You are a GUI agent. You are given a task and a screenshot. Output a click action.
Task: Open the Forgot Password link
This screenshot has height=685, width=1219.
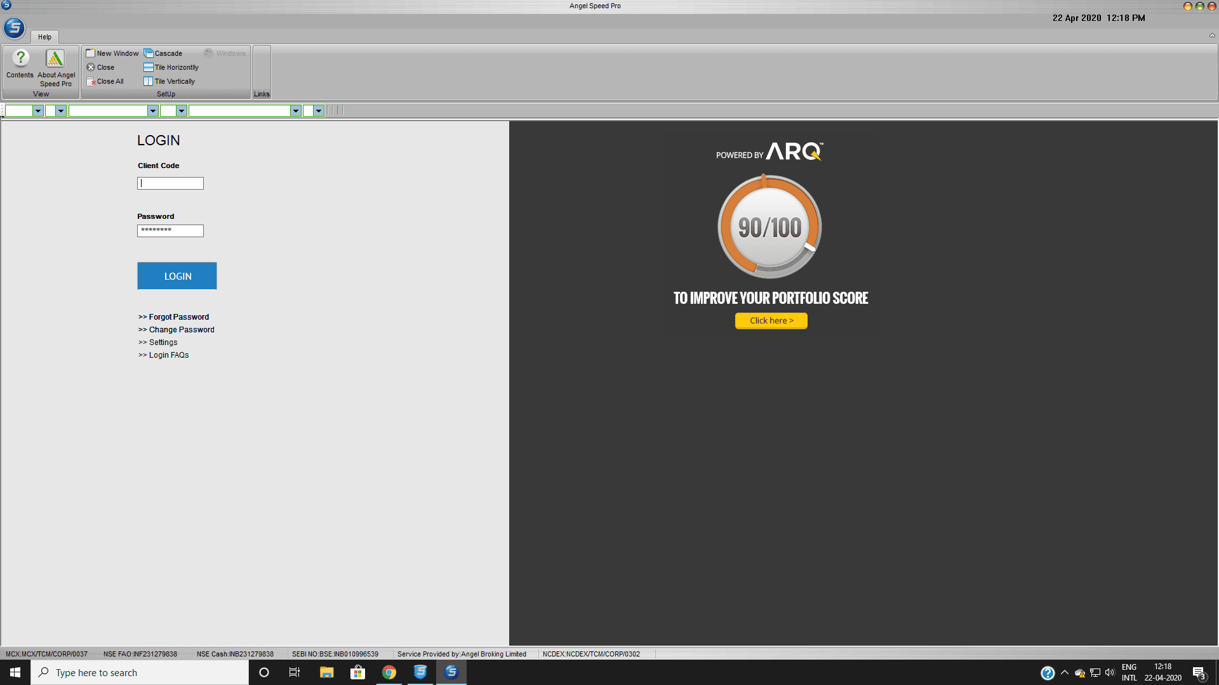174,317
